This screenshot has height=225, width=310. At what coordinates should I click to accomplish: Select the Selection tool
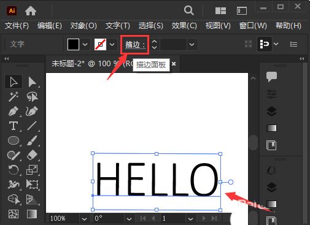tap(14, 82)
